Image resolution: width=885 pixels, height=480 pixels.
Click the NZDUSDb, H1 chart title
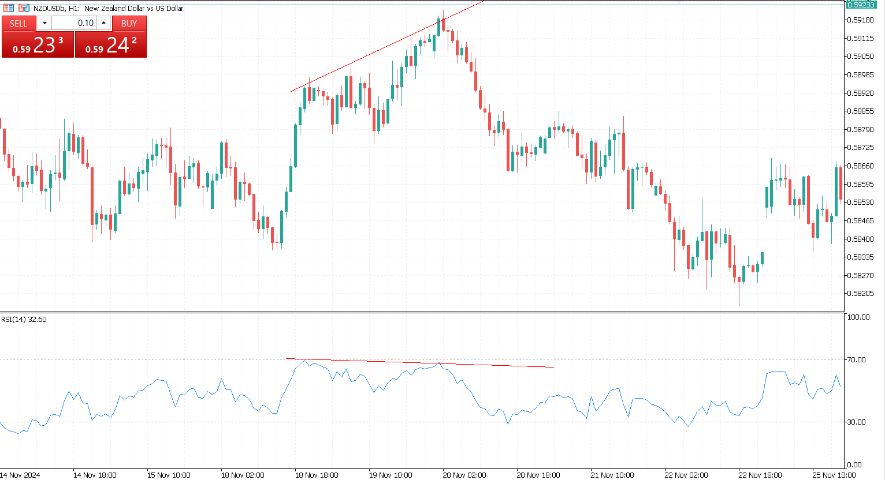(108, 8)
